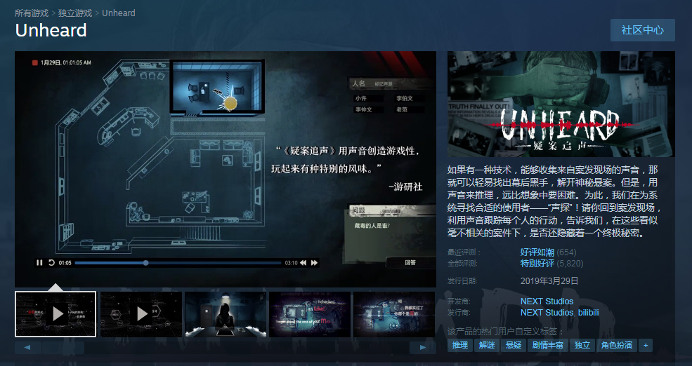The height and width of the screenshot is (366, 692).
Task: Click the fast-forward icon in the video player
Action: 314,262
